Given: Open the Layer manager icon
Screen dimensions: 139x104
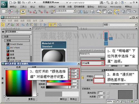Looking at the screenshot, I should [92, 12].
